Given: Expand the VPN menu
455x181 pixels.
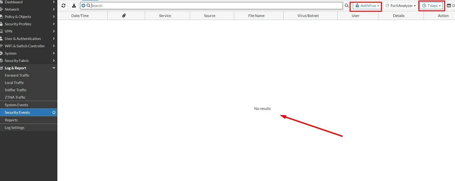Looking at the screenshot, I should point(28,31).
